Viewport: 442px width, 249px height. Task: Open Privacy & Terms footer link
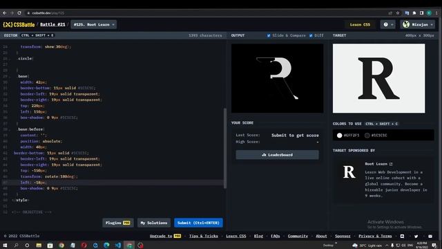tap(375, 236)
